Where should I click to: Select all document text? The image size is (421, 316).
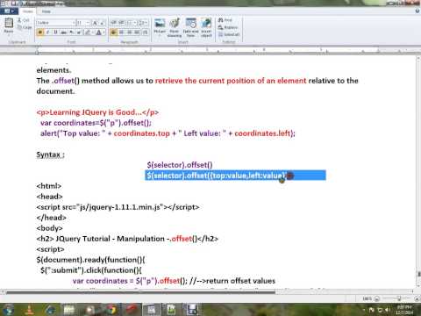pyautogui.click(x=229, y=34)
